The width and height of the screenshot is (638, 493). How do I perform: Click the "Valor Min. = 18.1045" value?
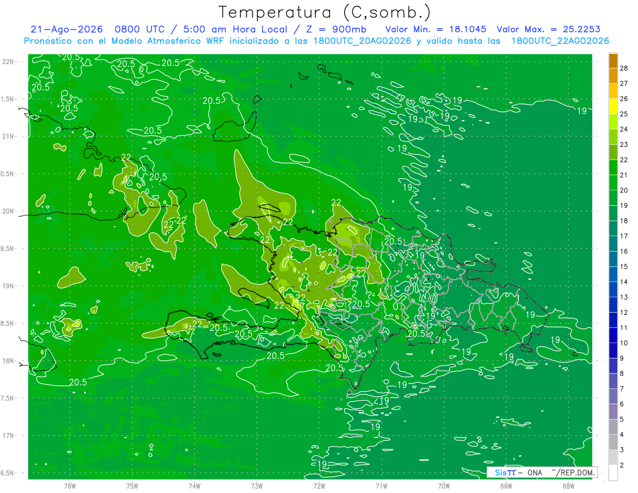pos(436,29)
